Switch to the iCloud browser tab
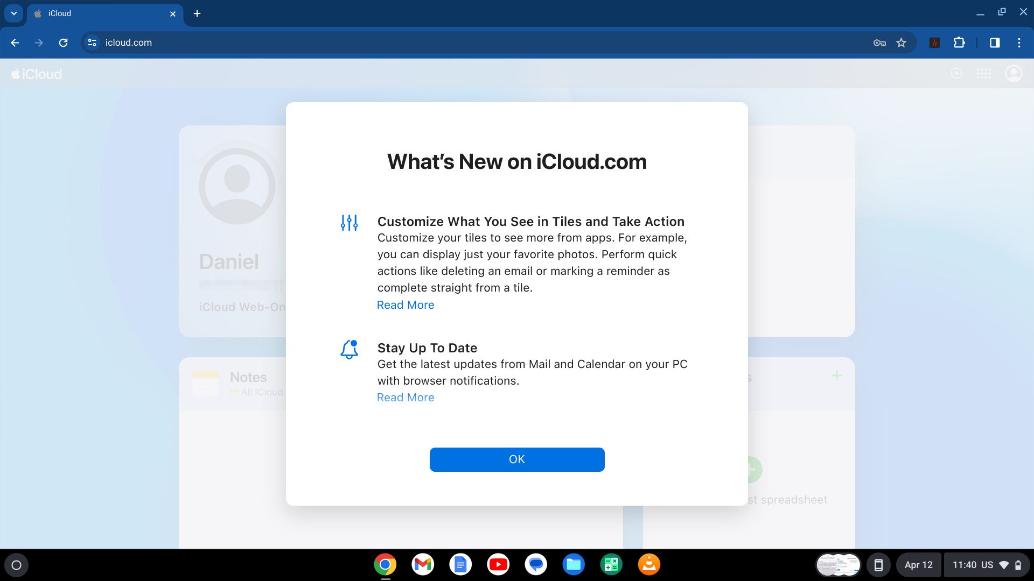Viewport: 1034px width, 581px height. coord(102,13)
